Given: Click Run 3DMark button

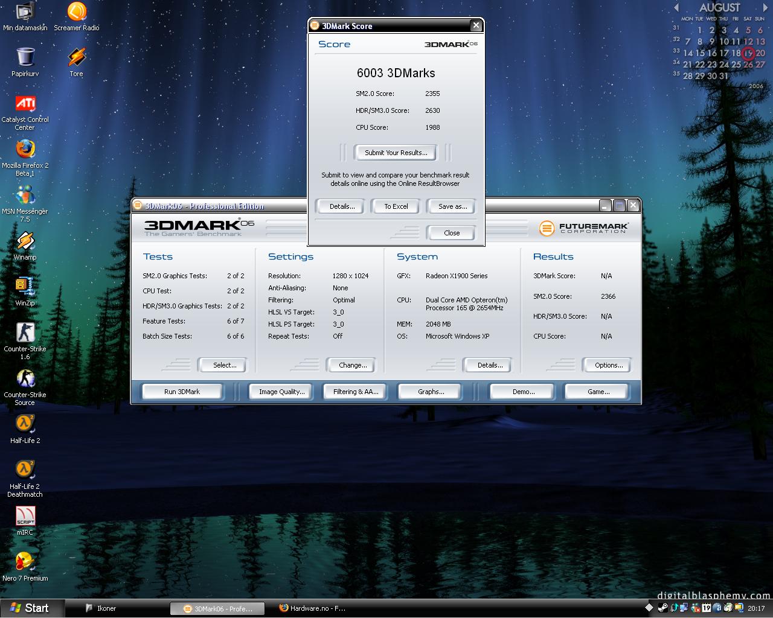Looking at the screenshot, I should 182,392.
